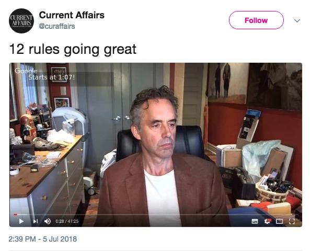Click the Google watermark in the video
Image resolution: width=311 pixels, height=251 pixels.
click(26, 71)
